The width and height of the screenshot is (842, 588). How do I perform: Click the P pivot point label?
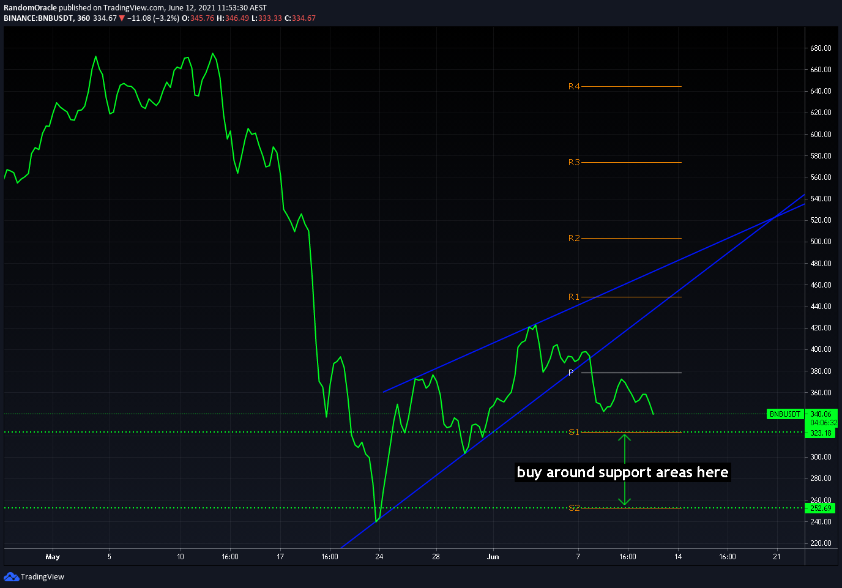(571, 373)
